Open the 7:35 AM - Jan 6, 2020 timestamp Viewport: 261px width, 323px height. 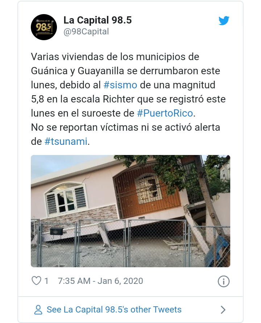pyautogui.click(x=100, y=281)
